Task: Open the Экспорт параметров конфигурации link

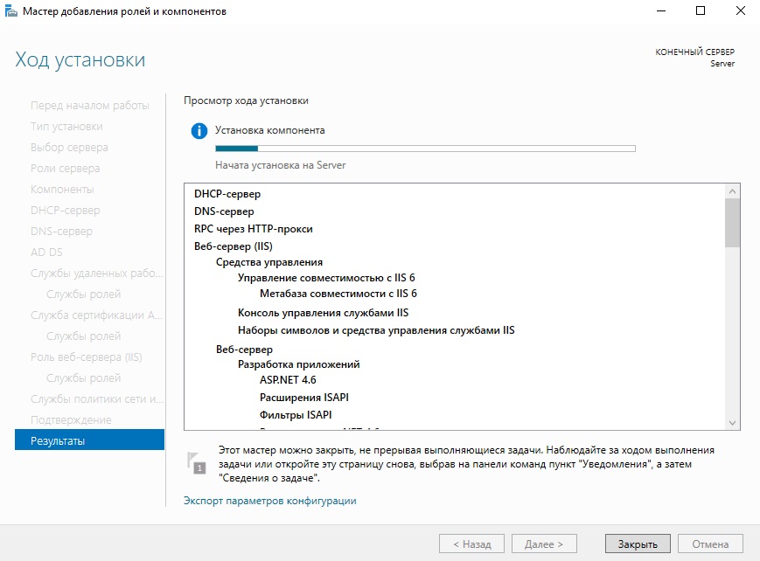Action: 270,501
